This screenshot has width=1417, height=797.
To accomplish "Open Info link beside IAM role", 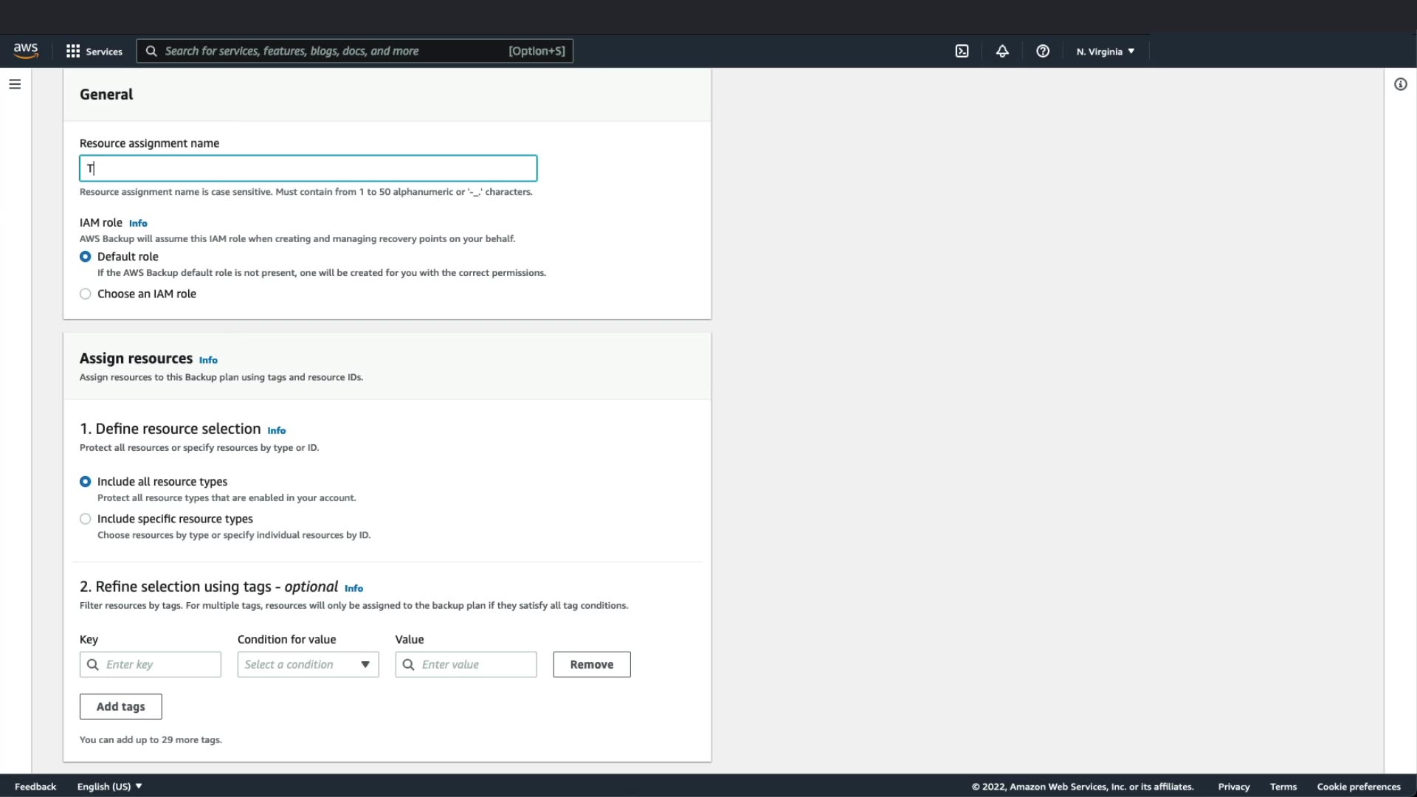I will (138, 223).
